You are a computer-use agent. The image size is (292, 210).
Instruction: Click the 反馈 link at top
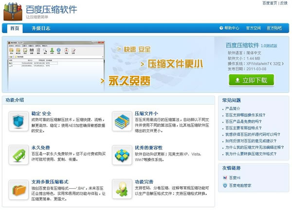[284, 3]
